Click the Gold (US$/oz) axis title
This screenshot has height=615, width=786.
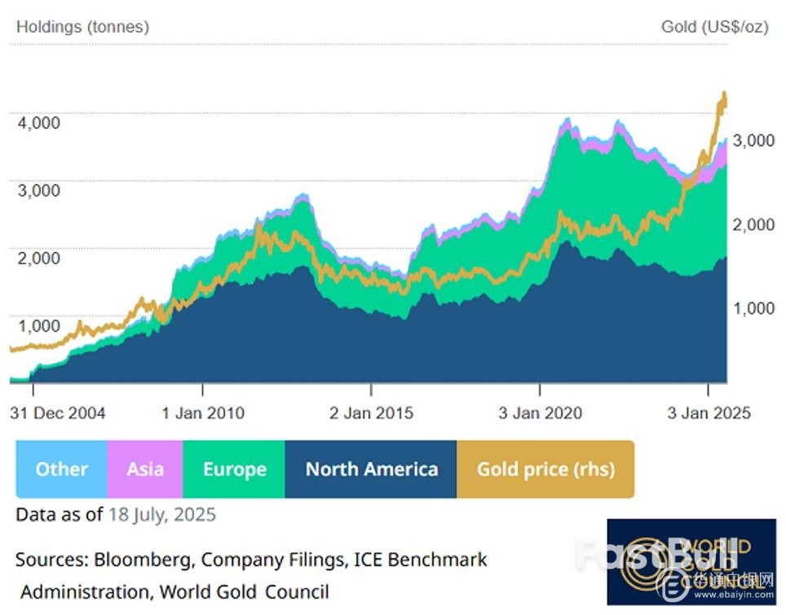[x=714, y=26]
